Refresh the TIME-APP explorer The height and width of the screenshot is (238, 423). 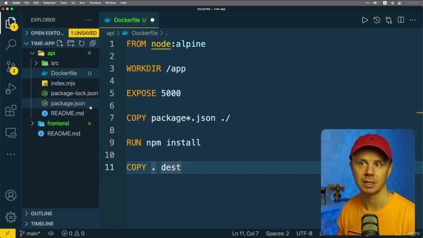pyautogui.click(x=81, y=43)
